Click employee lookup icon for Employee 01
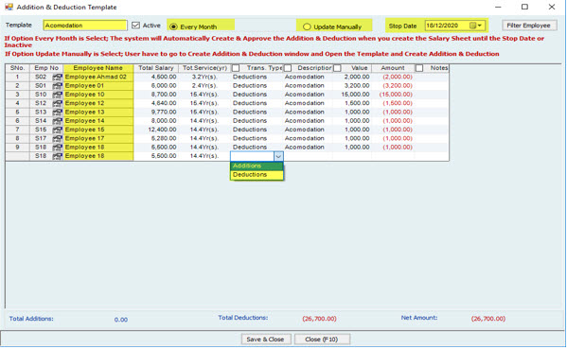Screen dimensions: 567x349 [x=58, y=86]
